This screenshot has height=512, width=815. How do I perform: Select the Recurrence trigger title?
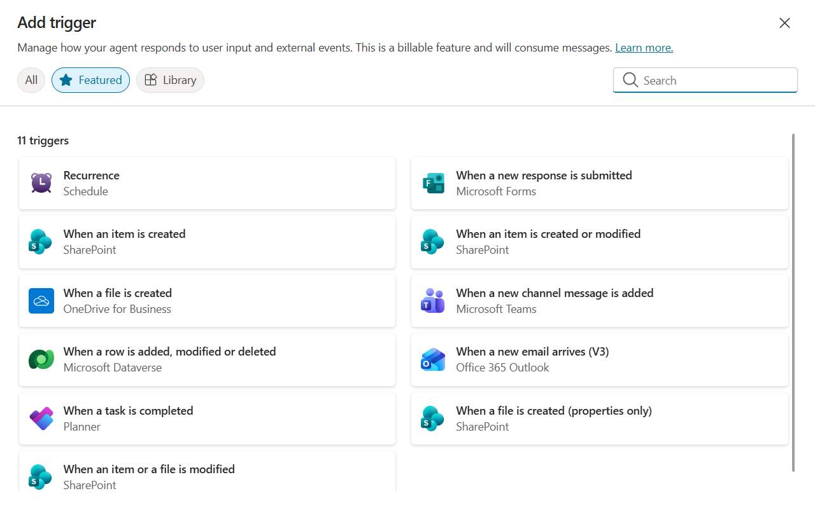coord(92,176)
